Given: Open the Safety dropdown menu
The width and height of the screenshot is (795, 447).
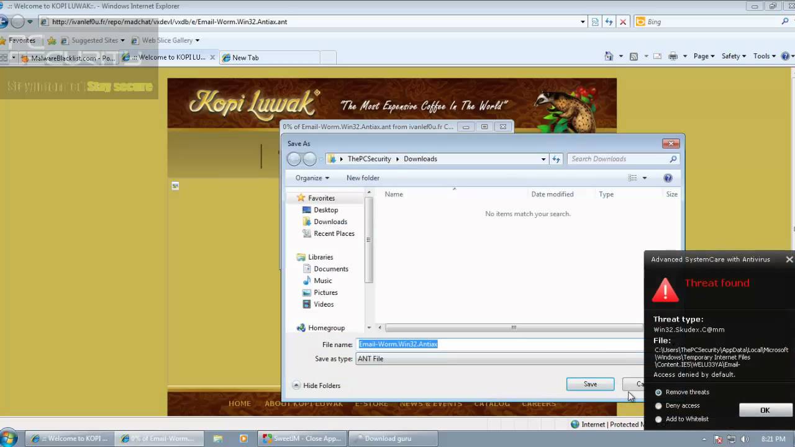Looking at the screenshot, I should pos(734,56).
